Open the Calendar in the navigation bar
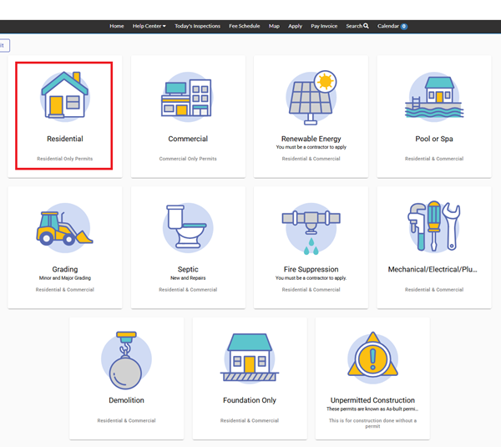 [392, 26]
